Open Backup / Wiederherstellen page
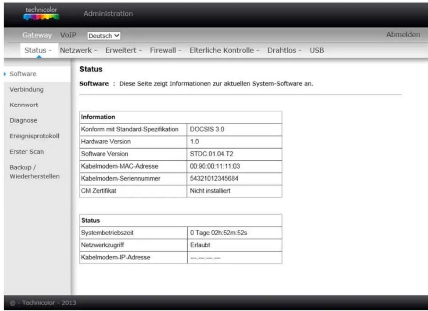 [34, 172]
